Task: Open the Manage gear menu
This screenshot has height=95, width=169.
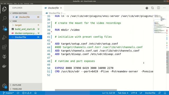Action: pyautogui.click(x=4, y=86)
